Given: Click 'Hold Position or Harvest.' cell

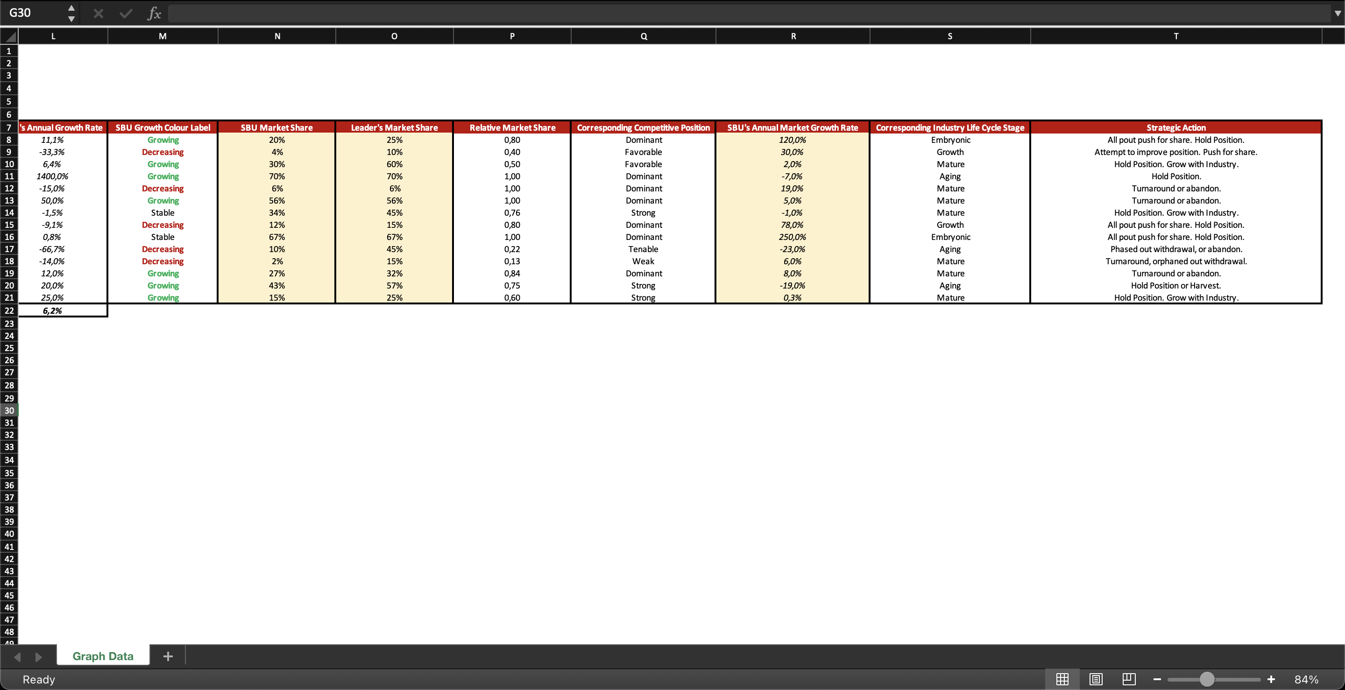Looking at the screenshot, I should click(1176, 286).
